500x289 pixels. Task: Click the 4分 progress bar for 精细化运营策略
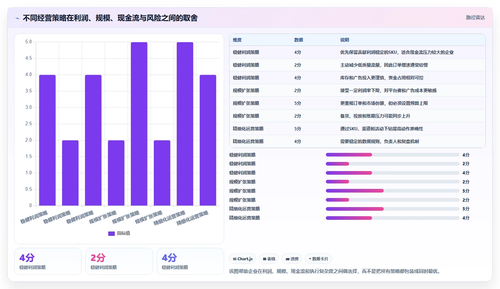click(392, 218)
